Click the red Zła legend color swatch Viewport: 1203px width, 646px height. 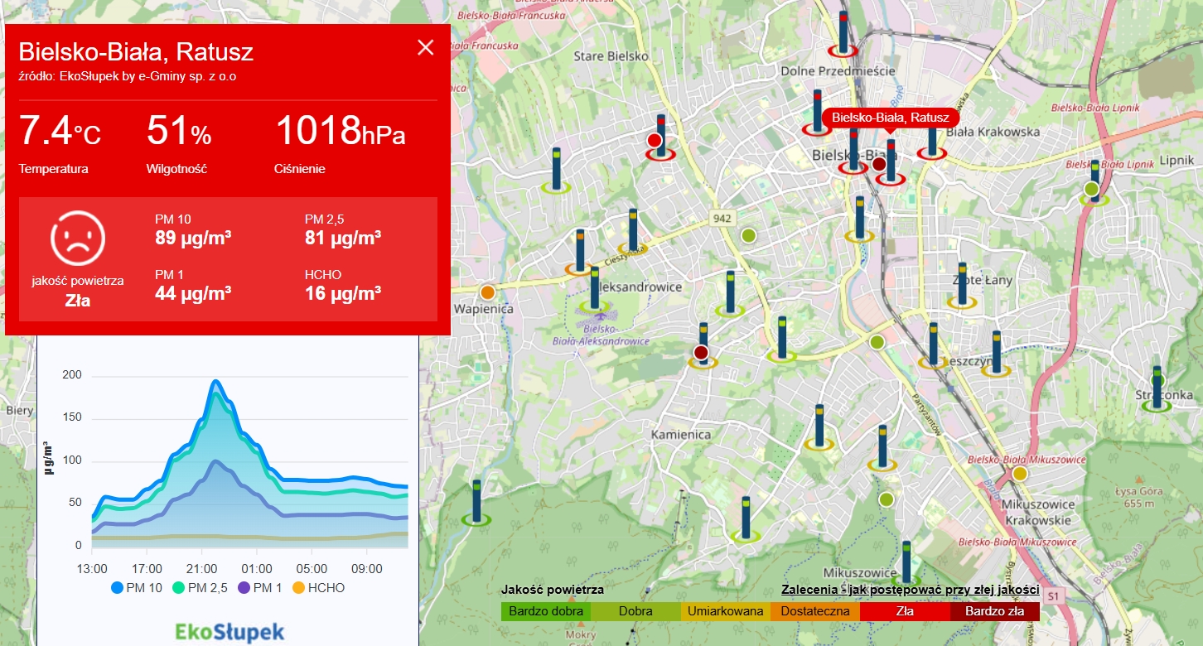pyautogui.click(x=905, y=611)
